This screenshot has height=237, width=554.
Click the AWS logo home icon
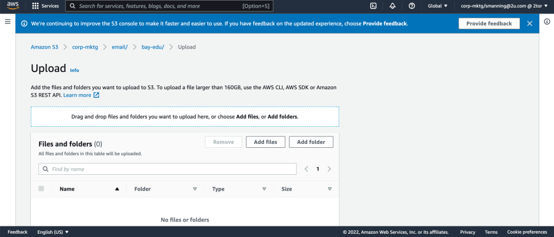tap(13, 6)
